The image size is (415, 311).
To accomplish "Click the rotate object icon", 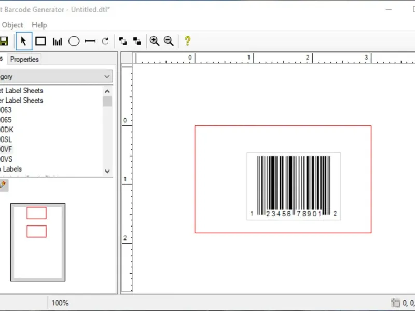I will point(105,41).
